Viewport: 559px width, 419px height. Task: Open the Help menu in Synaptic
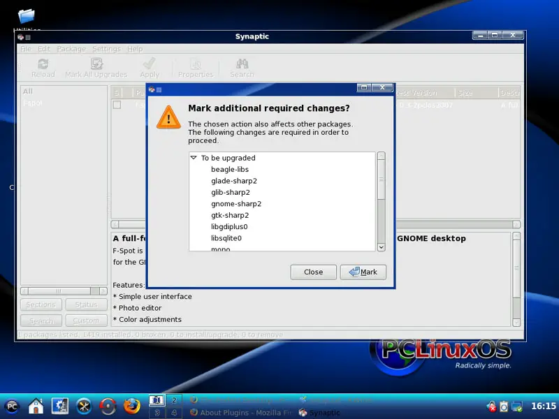tap(135, 49)
